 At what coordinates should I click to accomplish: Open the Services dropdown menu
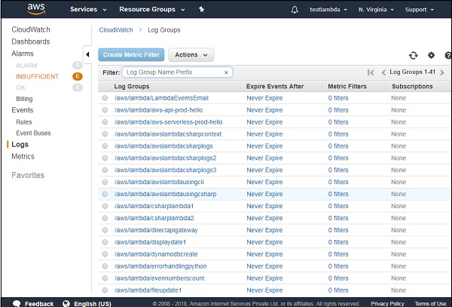(x=88, y=10)
